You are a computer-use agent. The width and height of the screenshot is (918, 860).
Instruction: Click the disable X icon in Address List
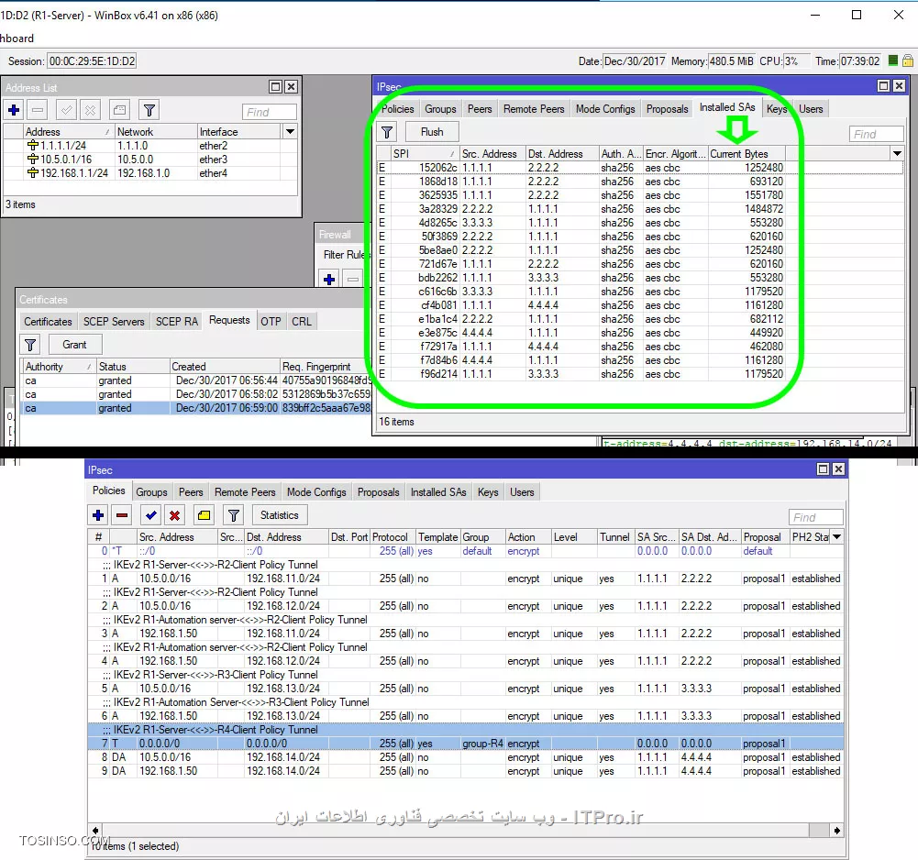[90, 110]
